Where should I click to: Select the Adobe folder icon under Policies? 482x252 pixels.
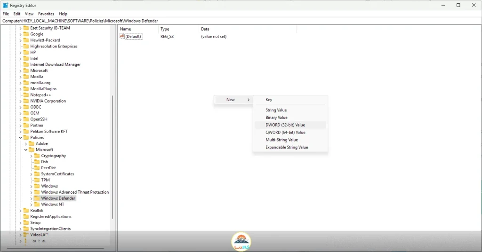[x=32, y=144]
